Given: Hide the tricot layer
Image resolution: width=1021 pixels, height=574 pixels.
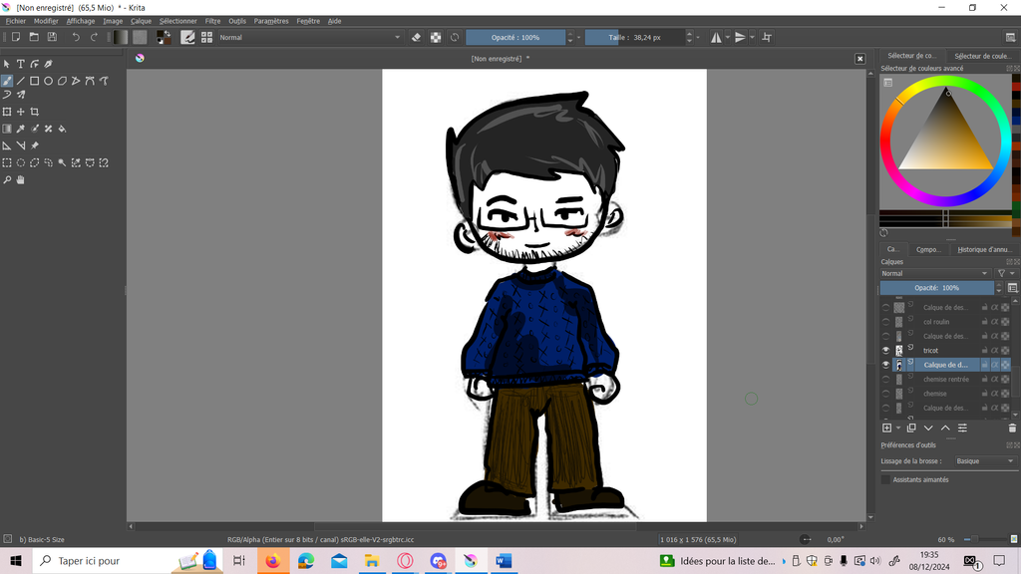Looking at the screenshot, I should (x=885, y=351).
